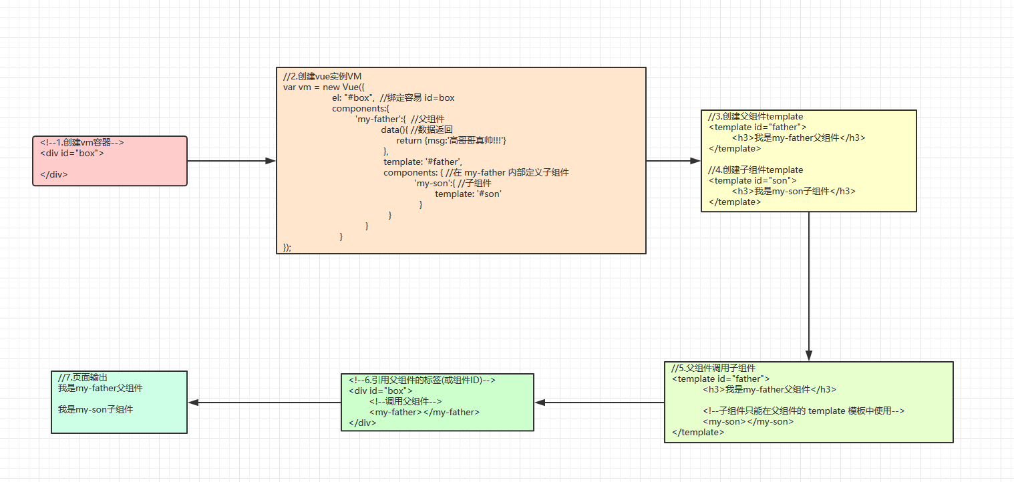The image size is (1014, 482).
Task: Select the father template calling my-son box
Action: click(809, 402)
